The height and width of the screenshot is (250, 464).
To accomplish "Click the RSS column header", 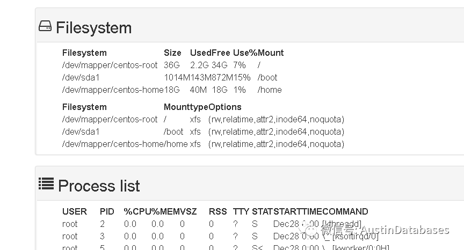I will click(x=217, y=211).
